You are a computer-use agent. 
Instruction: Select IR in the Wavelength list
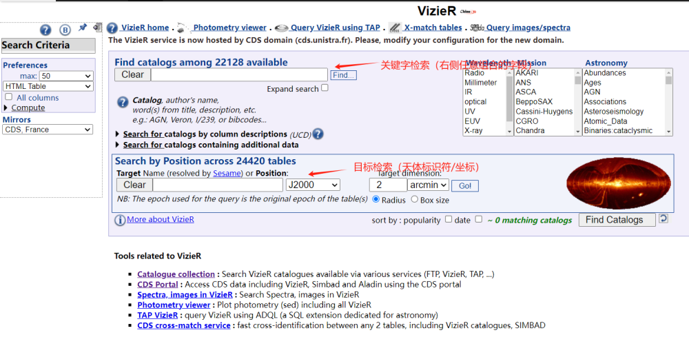pyautogui.click(x=469, y=92)
